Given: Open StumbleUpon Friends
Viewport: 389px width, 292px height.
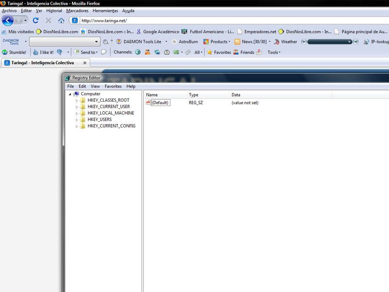Looking at the screenshot, I should coord(244,52).
